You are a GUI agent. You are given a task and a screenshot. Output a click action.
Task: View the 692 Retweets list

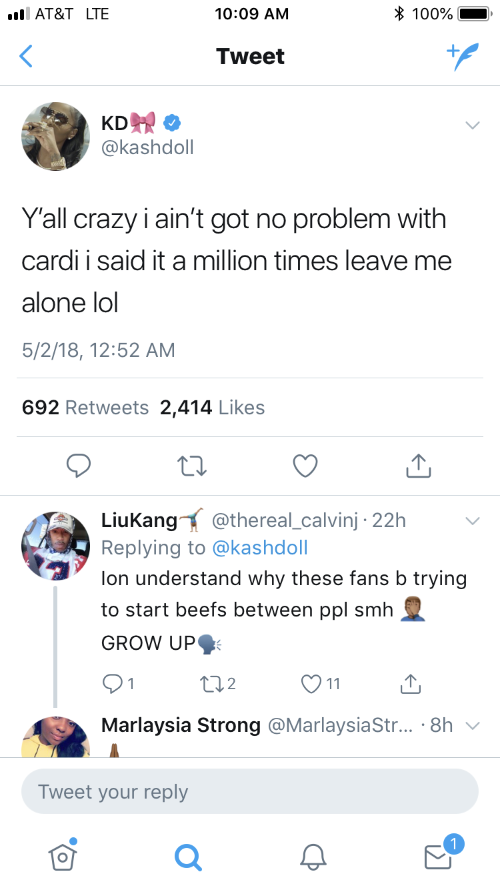point(85,408)
